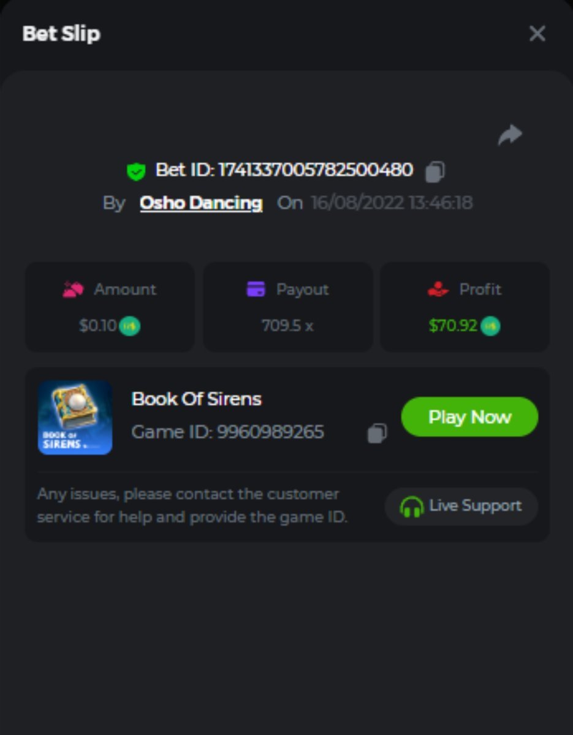Click the green verified shield icon
The width and height of the screenshot is (573, 735).
136,171
